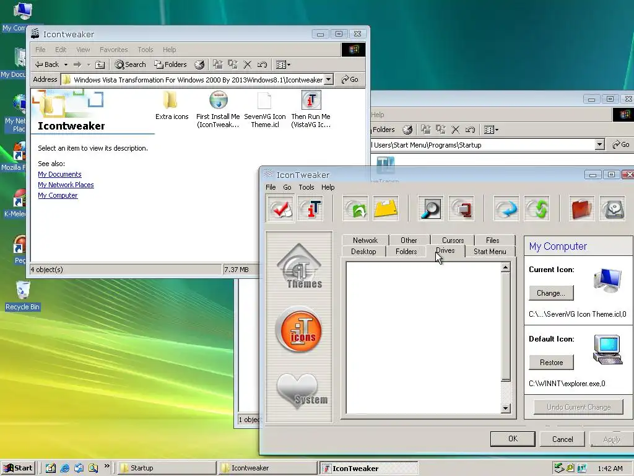
Task: Click the scroll down arrow in icon list
Action: (505, 408)
